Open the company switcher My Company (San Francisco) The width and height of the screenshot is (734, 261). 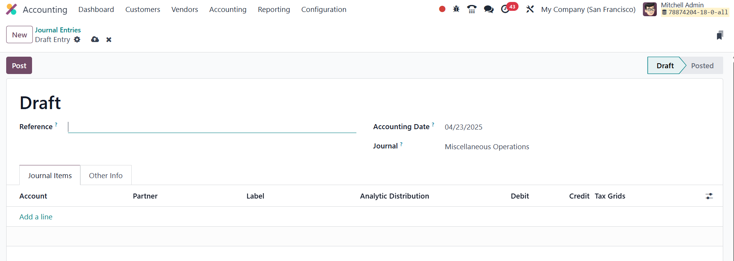click(588, 9)
